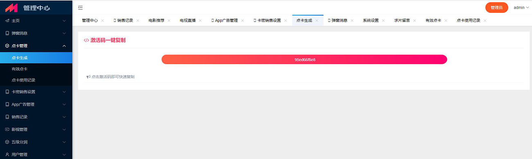
Task: Click the megaphone icon beside copy hint
Action: pos(88,76)
